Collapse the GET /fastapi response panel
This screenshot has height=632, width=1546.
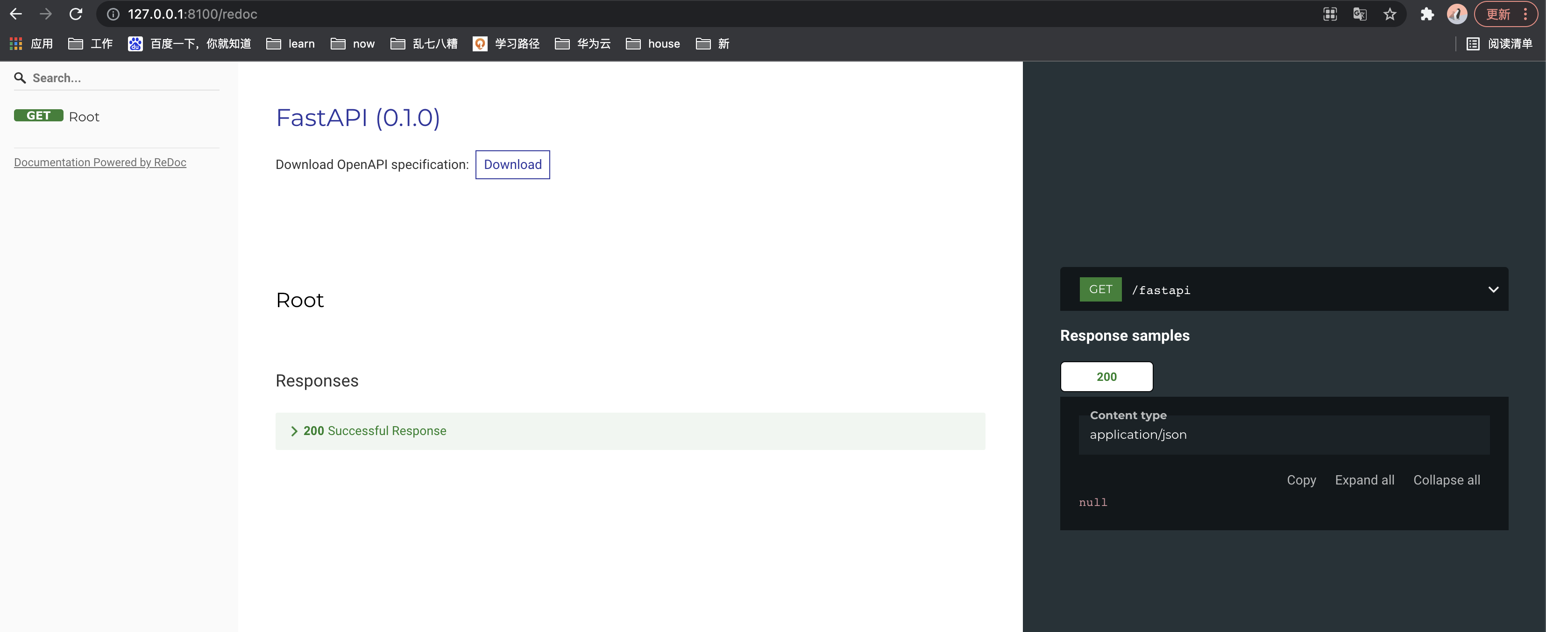(1495, 289)
